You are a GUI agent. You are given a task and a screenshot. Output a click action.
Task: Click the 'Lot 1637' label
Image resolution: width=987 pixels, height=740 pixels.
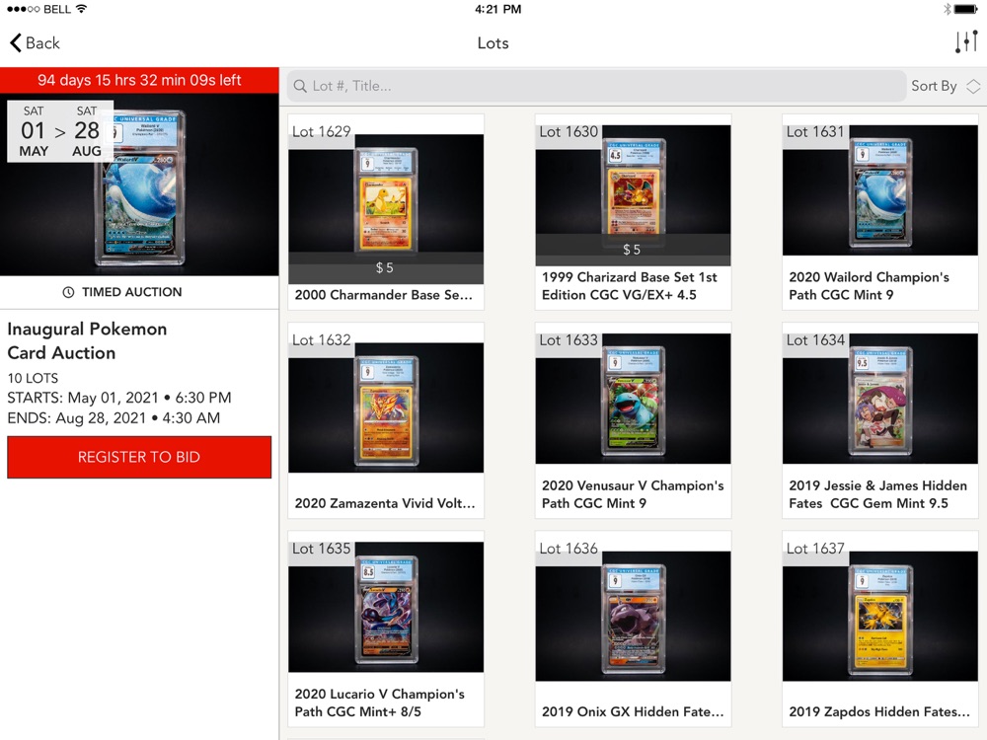(815, 548)
